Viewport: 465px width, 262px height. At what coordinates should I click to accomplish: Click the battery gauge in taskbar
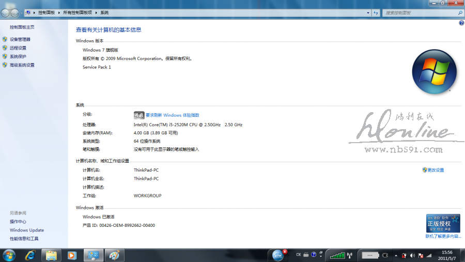(x=370, y=255)
